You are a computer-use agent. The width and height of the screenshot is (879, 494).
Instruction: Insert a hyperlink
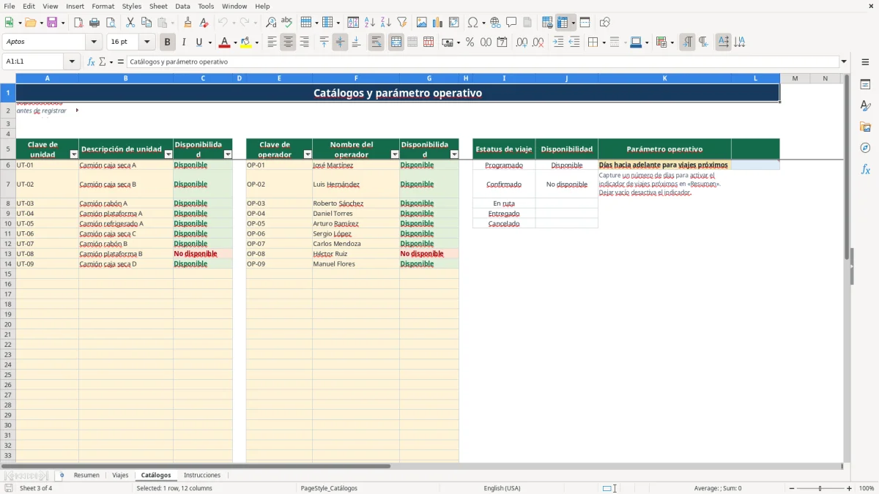pyautogui.click(x=495, y=23)
